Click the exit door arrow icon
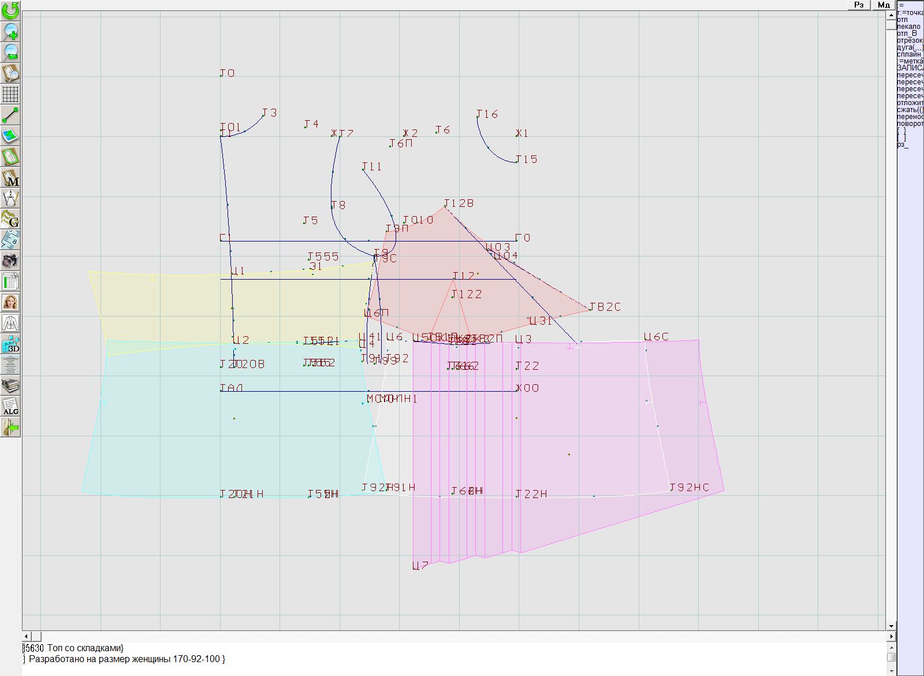The image size is (924, 676). pyautogui.click(x=10, y=428)
